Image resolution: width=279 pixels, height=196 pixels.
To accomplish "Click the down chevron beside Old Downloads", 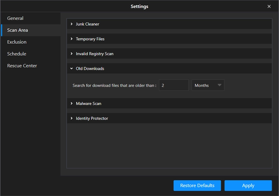I will pyautogui.click(x=71, y=69).
